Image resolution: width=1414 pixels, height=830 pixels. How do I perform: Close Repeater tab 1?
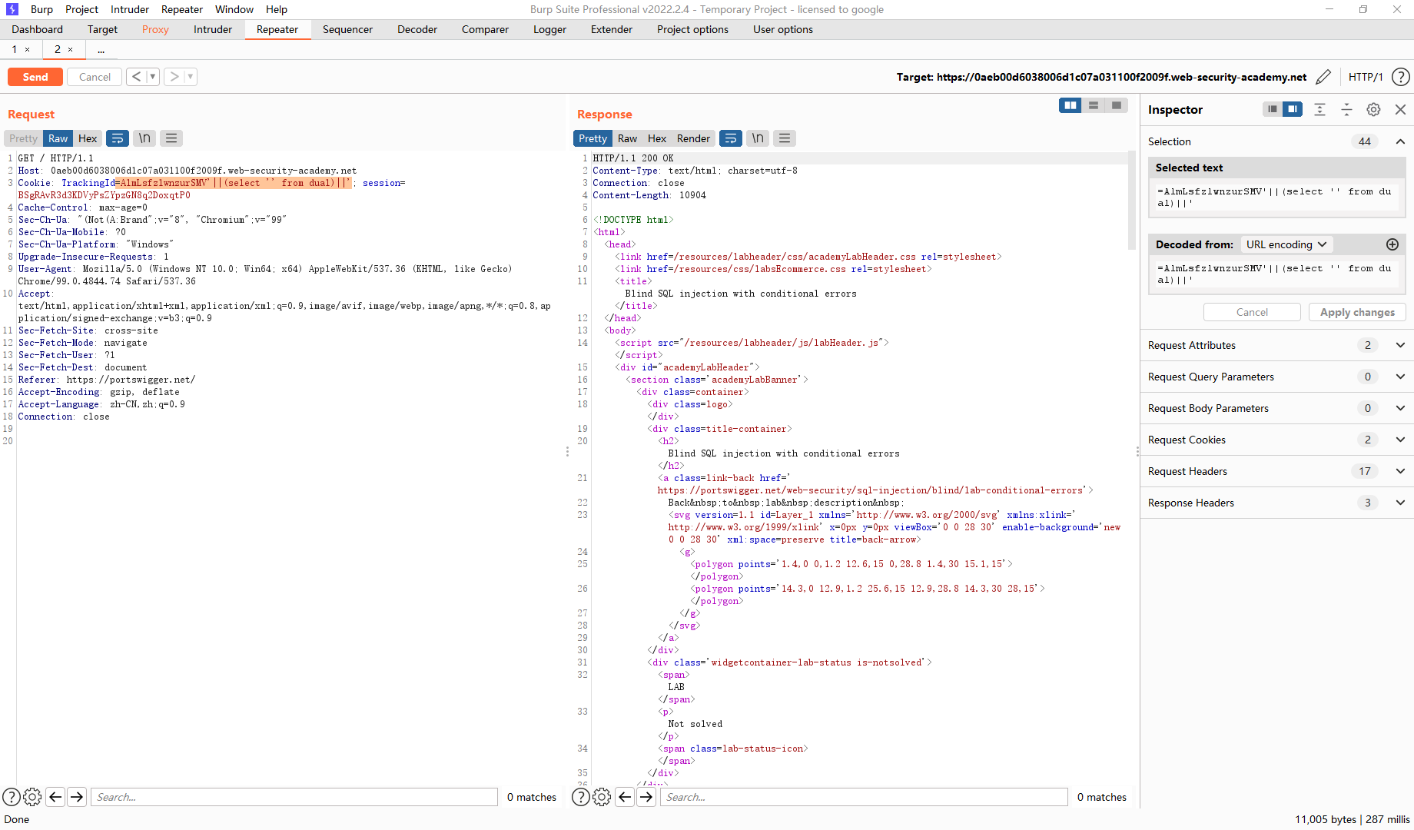click(27, 49)
